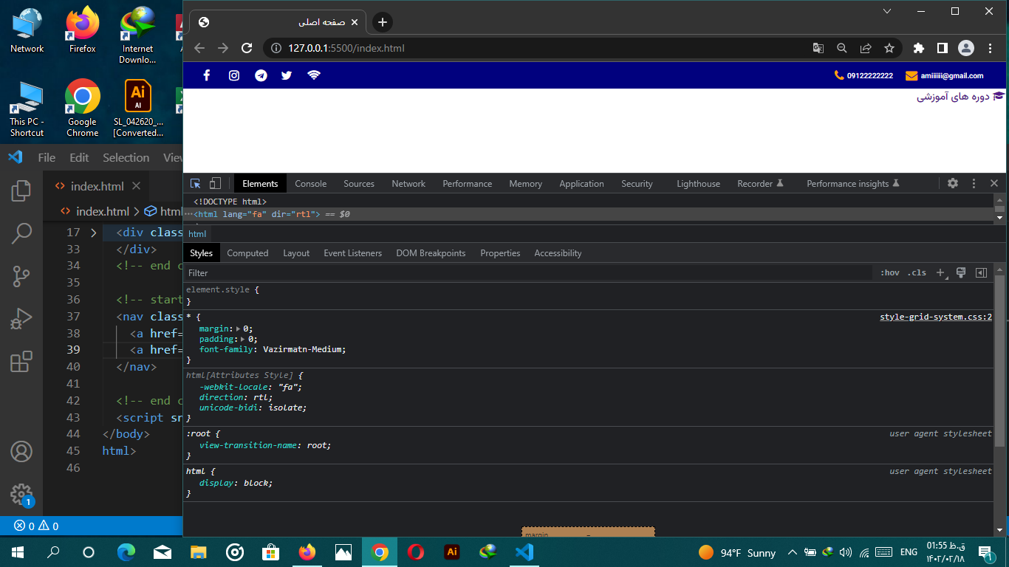This screenshot has width=1009, height=567.
Task: Expand line 17 fold arrow in VS Code
Action: click(x=93, y=233)
